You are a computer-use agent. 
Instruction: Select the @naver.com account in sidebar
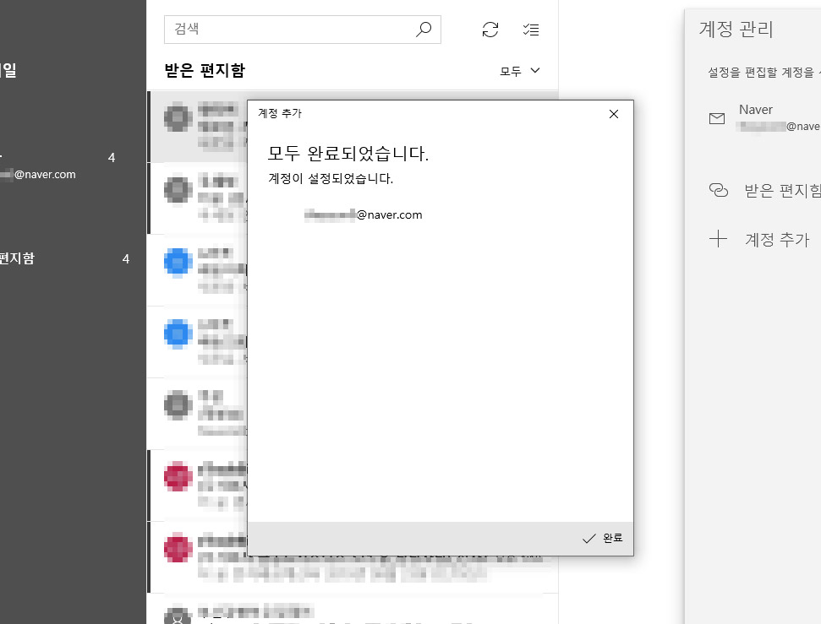tap(57, 165)
